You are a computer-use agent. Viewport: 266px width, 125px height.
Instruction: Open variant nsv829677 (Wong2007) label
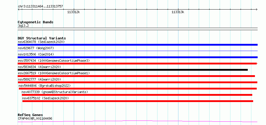point(36,48)
